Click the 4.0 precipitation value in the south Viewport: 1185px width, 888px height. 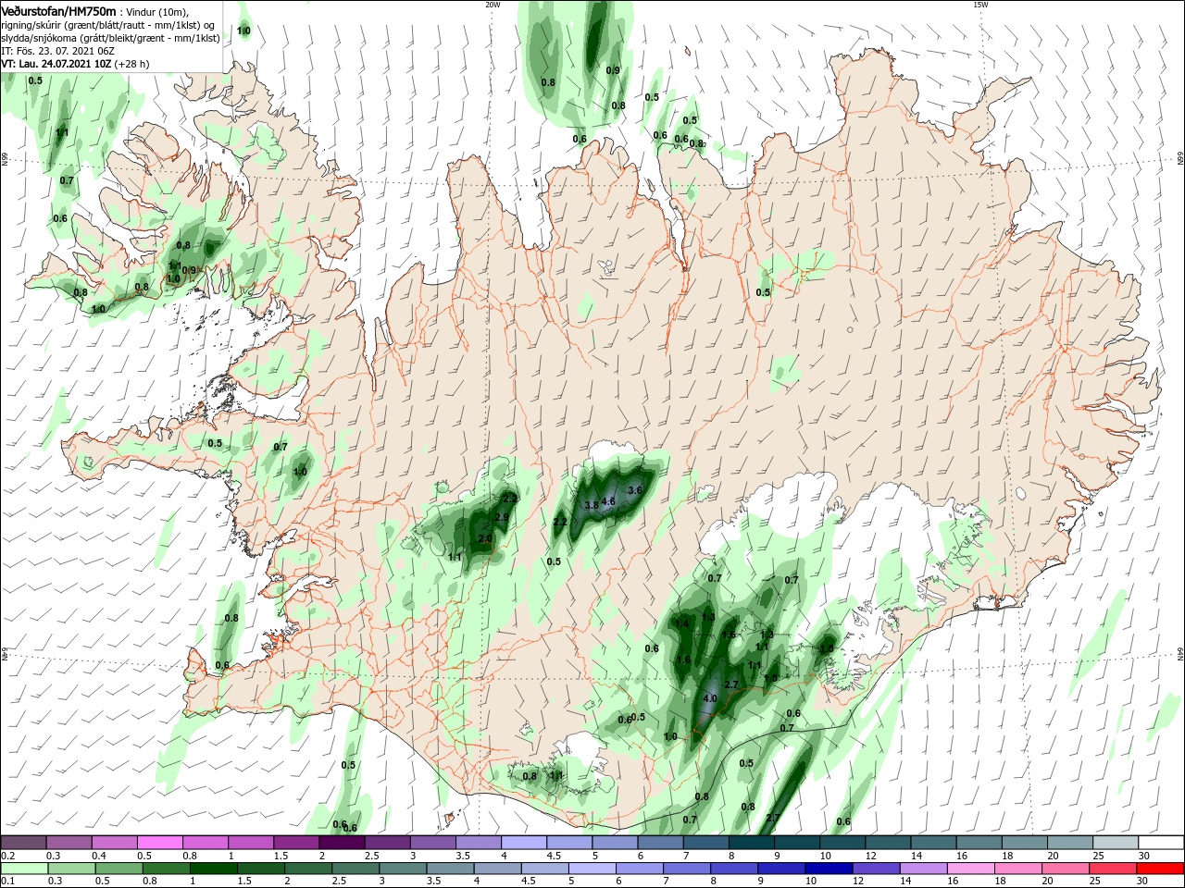710,698
